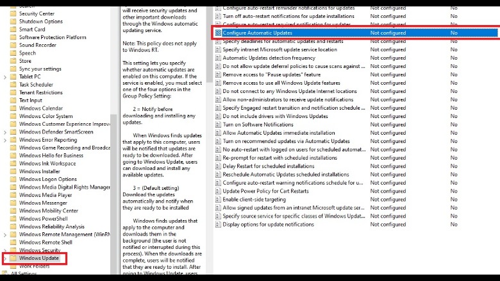Screen dimensions: 500x281
Task: Select No auto-restart with logged on users setting
Action: 294,149
